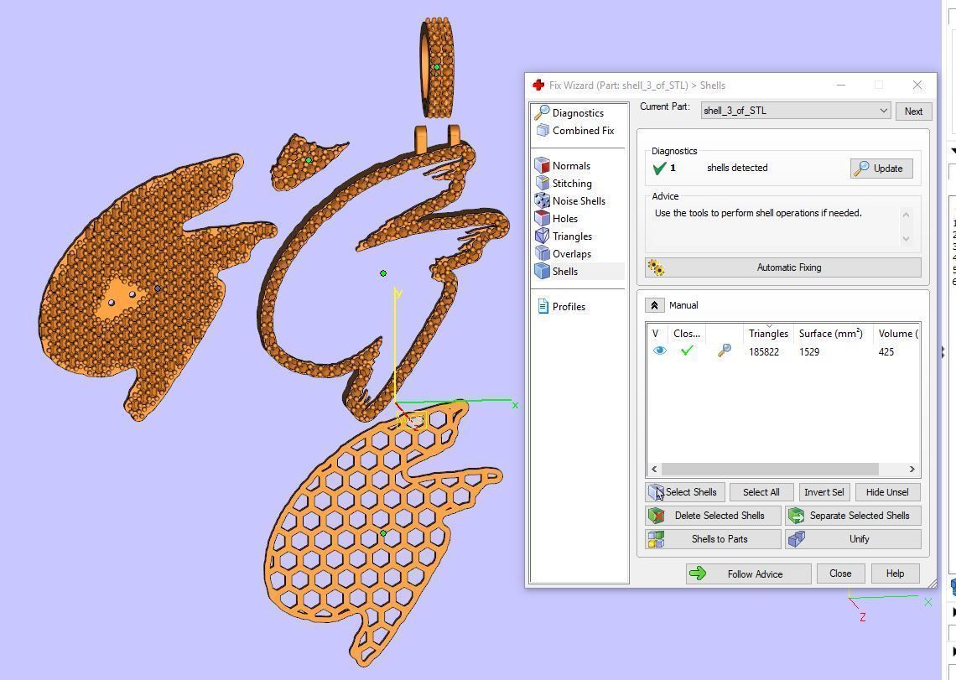The width and height of the screenshot is (956, 680).
Task: Sort by Surface (mm²) column header
Action: [830, 334]
